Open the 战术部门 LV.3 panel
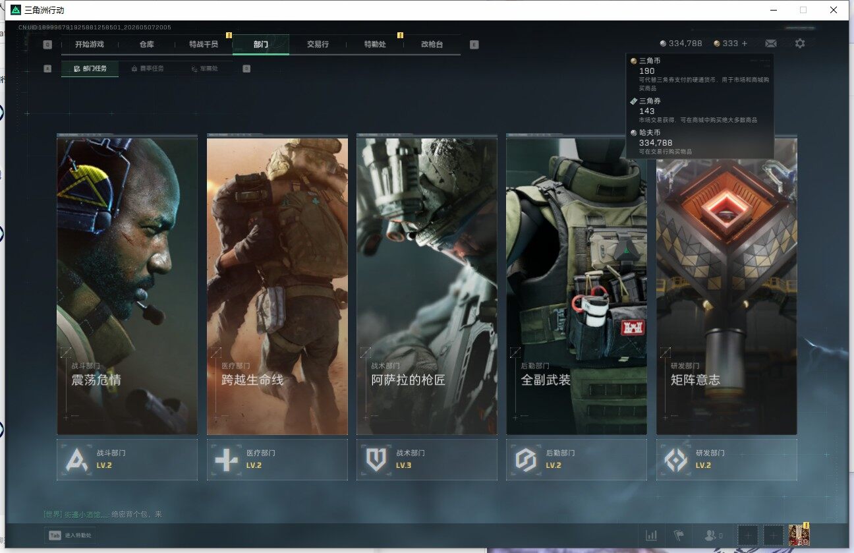This screenshot has height=553, width=854. (x=427, y=459)
